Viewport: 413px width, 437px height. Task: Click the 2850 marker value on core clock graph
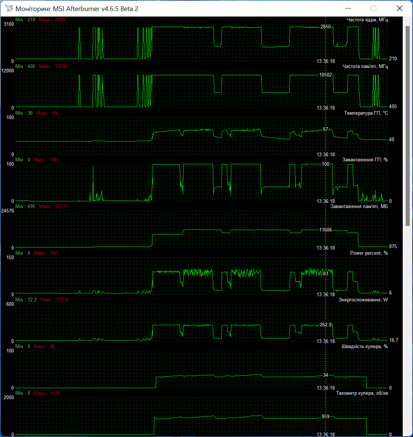[x=325, y=27]
